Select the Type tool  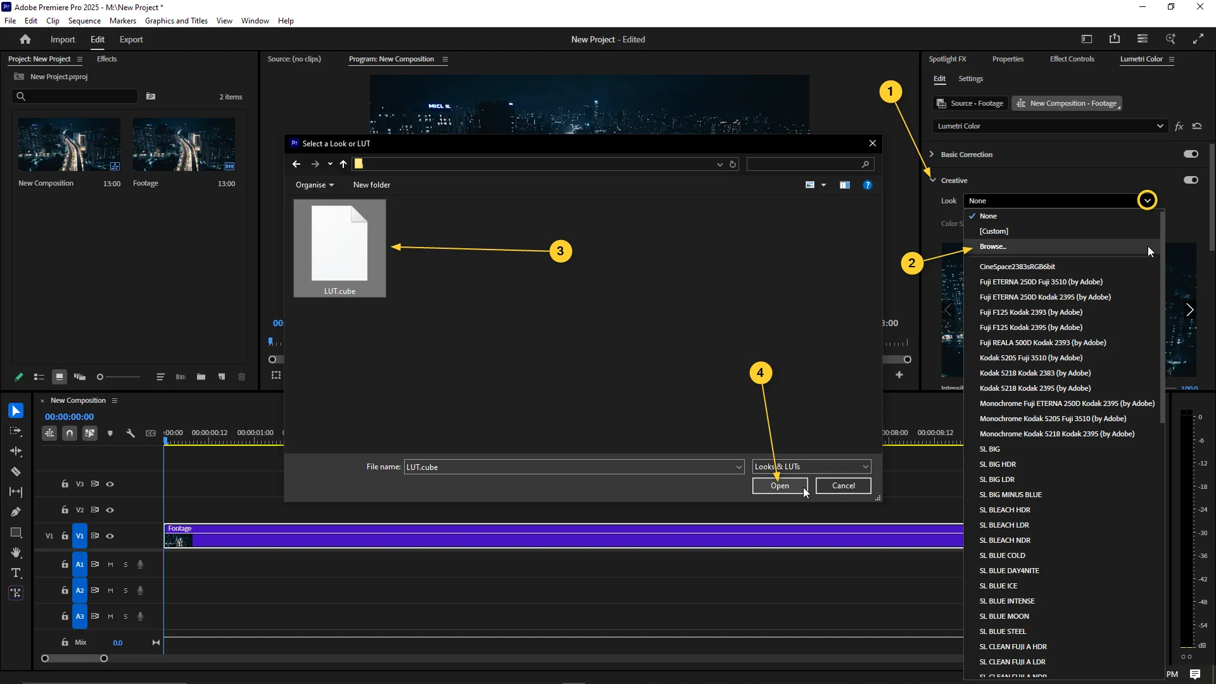(16, 573)
